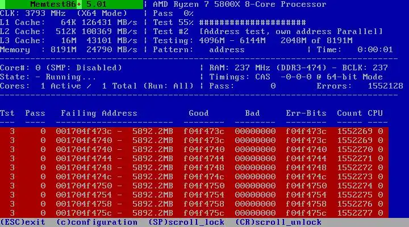The height and width of the screenshot is (227, 409).
Task: Click the count value 1552277
Action: tap(354, 213)
